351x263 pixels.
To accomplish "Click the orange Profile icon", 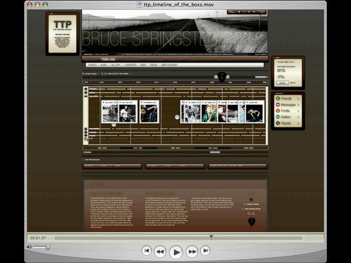I will pos(278,111).
